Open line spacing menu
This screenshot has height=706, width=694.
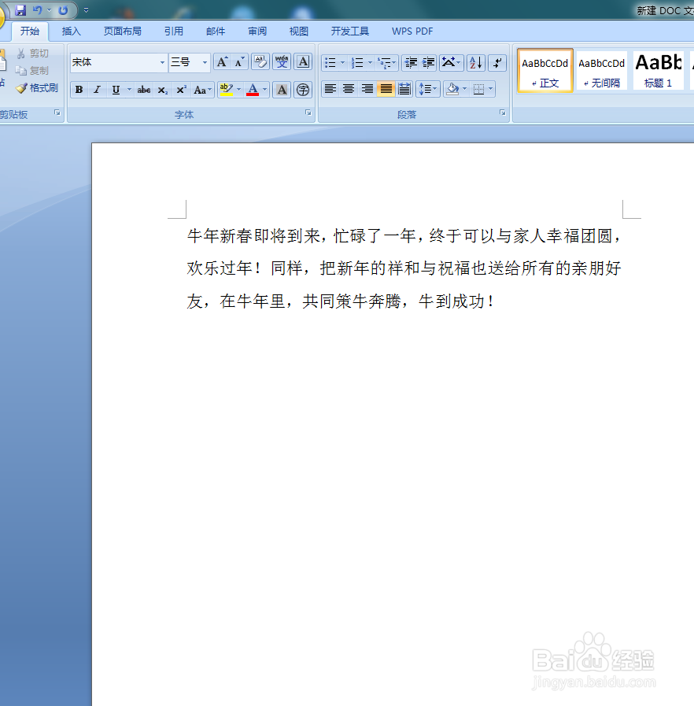click(x=427, y=89)
